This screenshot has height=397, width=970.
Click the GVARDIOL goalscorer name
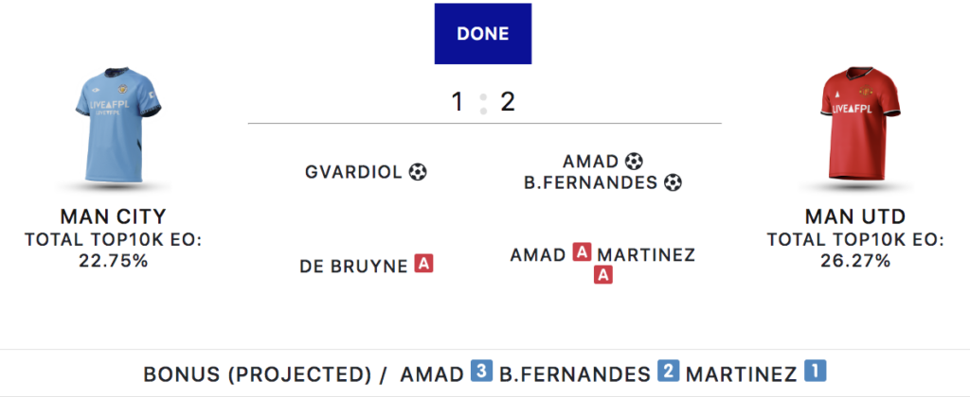point(354,172)
